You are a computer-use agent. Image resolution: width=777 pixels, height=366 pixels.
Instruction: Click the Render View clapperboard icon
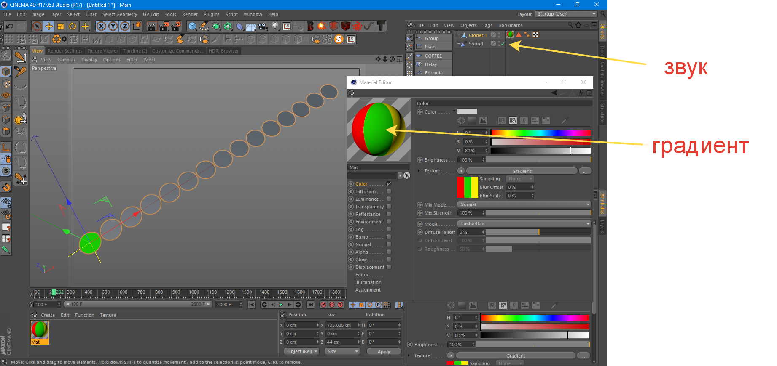point(152,26)
